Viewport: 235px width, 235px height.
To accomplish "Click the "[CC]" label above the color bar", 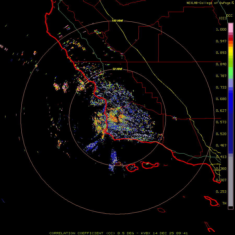I will 223,18.
